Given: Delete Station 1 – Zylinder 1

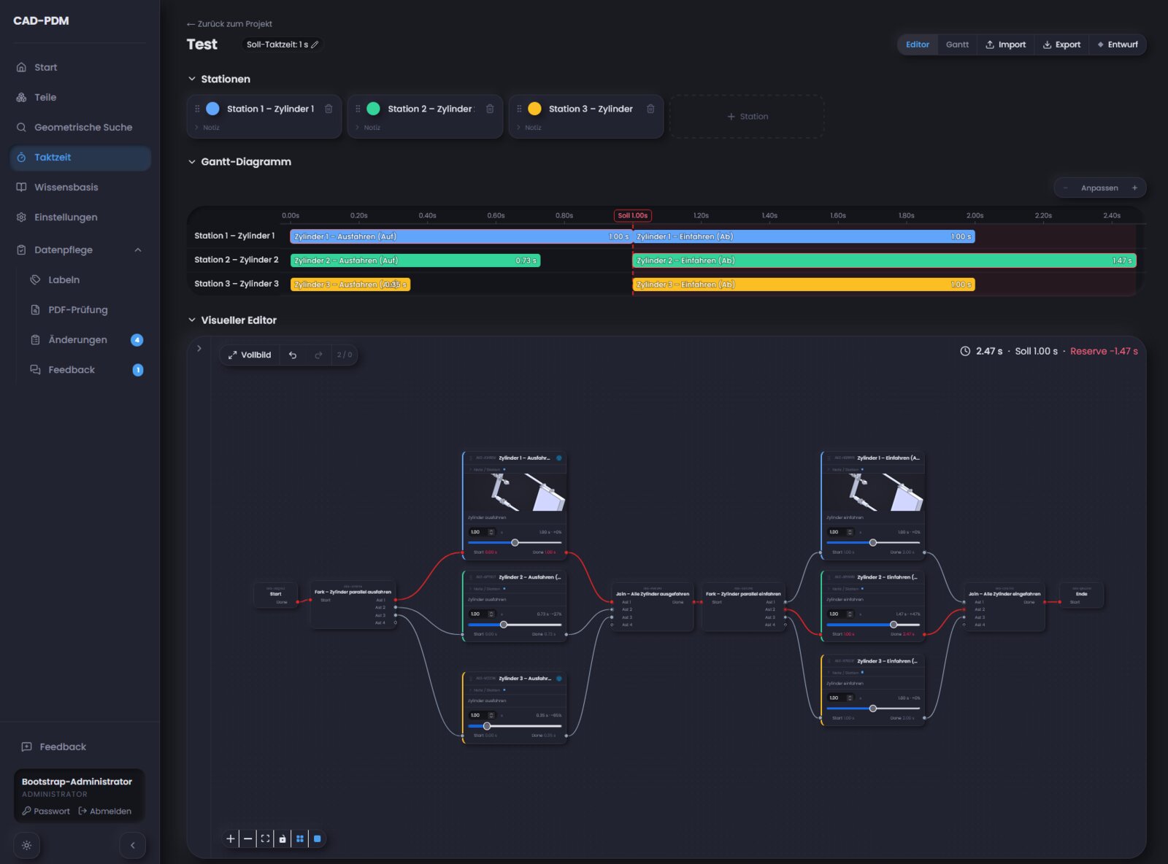Looking at the screenshot, I should click(328, 109).
